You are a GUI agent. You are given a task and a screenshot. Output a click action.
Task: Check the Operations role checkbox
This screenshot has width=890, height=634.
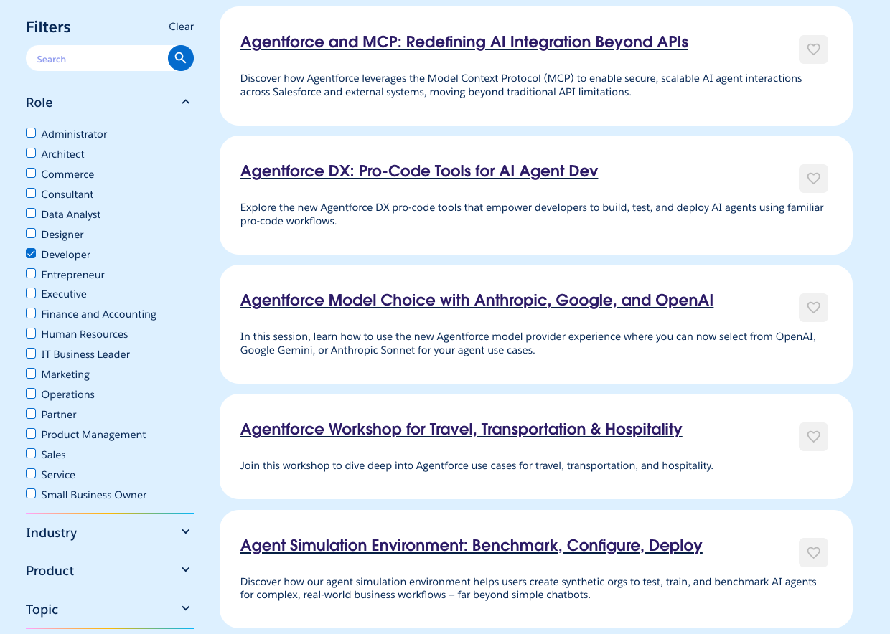pyautogui.click(x=31, y=393)
